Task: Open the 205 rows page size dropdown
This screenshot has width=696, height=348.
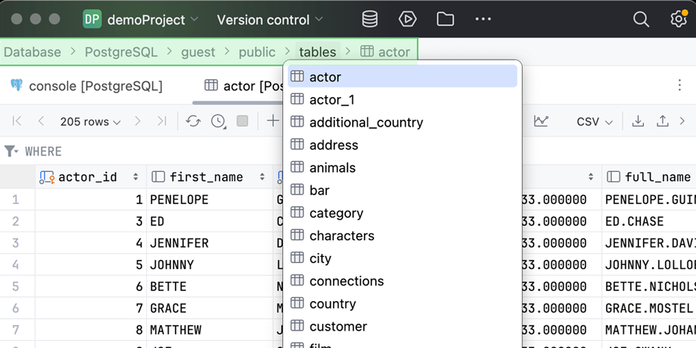Action: point(90,121)
